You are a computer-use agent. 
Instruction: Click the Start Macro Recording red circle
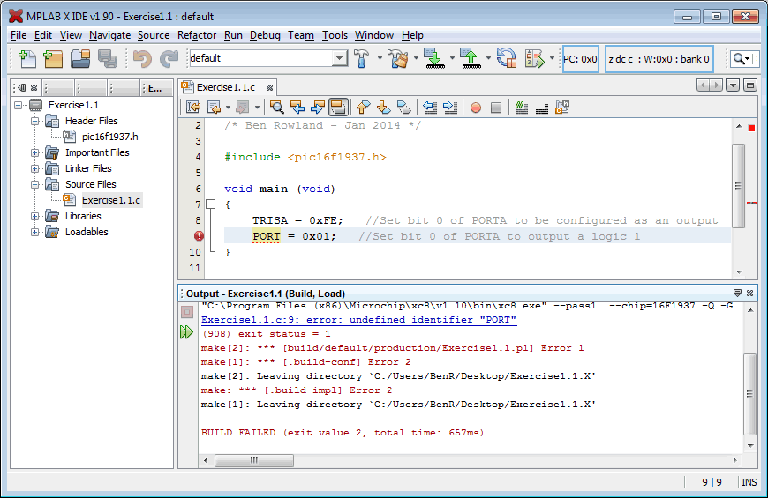[476, 108]
